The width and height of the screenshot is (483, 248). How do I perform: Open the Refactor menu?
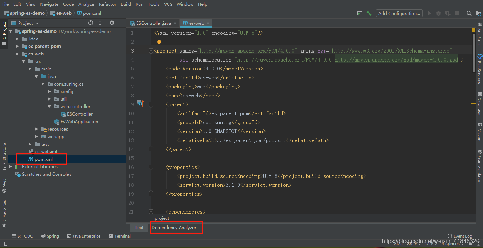pyautogui.click(x=107, y=4)
